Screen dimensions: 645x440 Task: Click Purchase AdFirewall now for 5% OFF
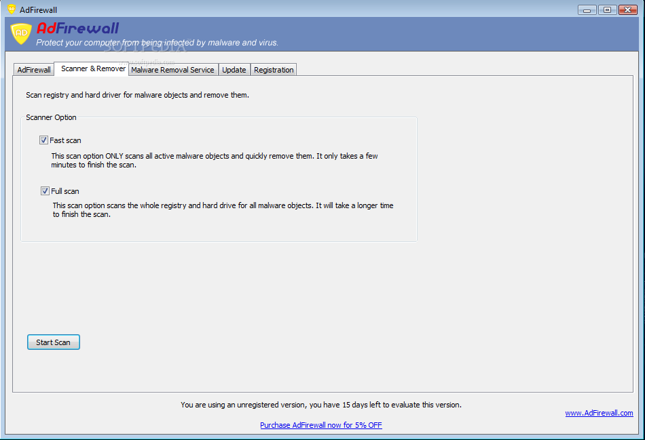(321, 425)
